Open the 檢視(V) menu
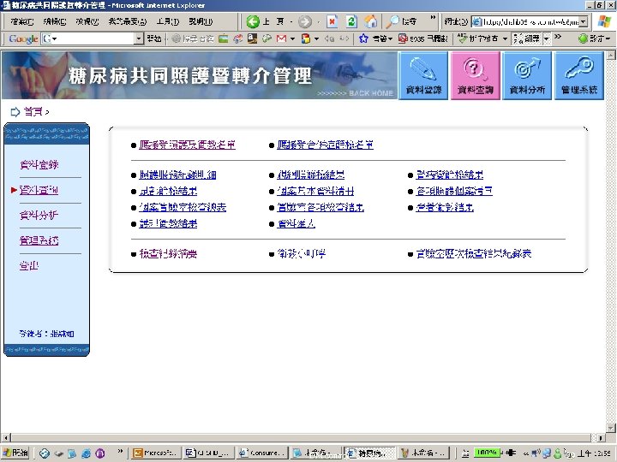The width and height of the screenshot is (617, 462). tap(87, 21)
